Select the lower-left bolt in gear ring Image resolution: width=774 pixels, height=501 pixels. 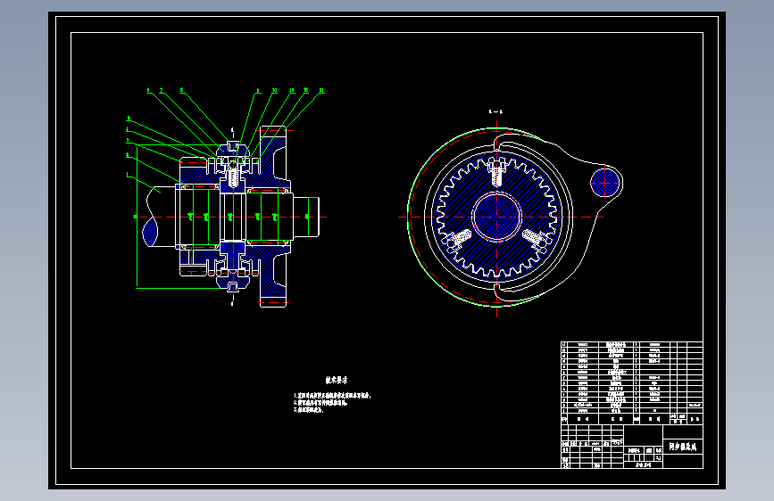[x=459, y=238]
